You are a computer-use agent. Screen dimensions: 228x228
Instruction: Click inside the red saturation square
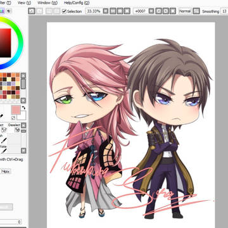(x=5, y=43)
